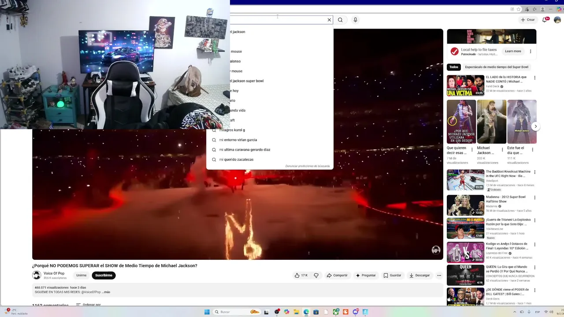
Task: Click the Descargar download button
Action: pyautogui.click(x=419, y=276)
